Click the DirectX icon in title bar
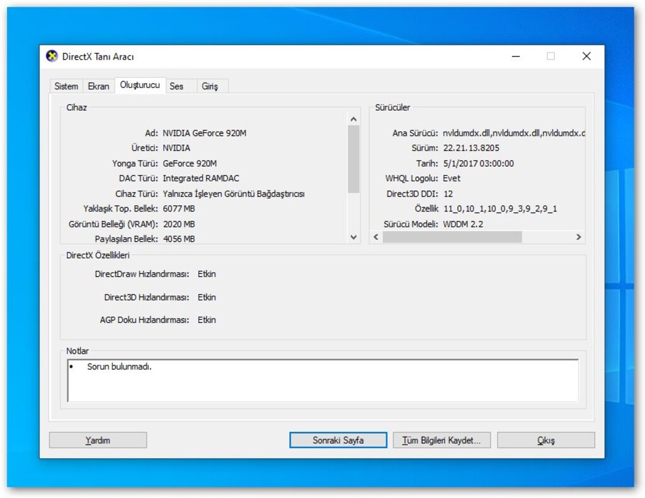Image resolution: width=645 pixels, height=498 pixels. click(52, 56)
